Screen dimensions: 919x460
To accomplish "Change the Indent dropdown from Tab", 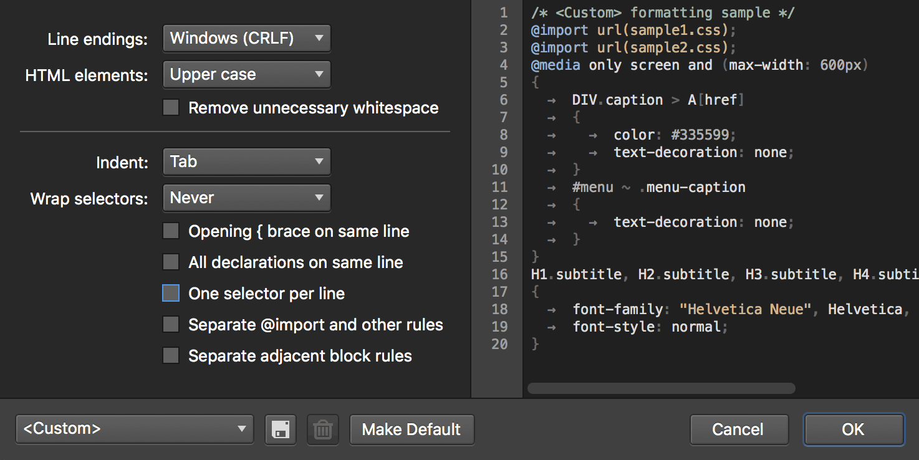I will pyautogui.click(x=247, y=162).
